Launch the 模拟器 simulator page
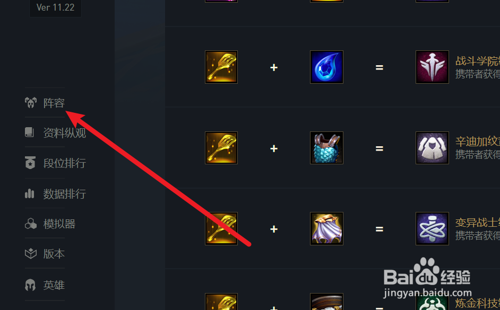The height and width of the screenshot is (310, 500). [x=50, y=224]
